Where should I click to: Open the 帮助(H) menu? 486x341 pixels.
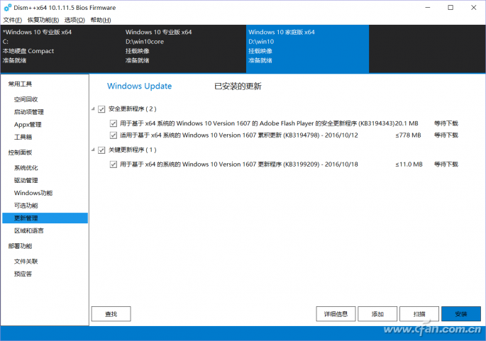click(x=101, y=20)
